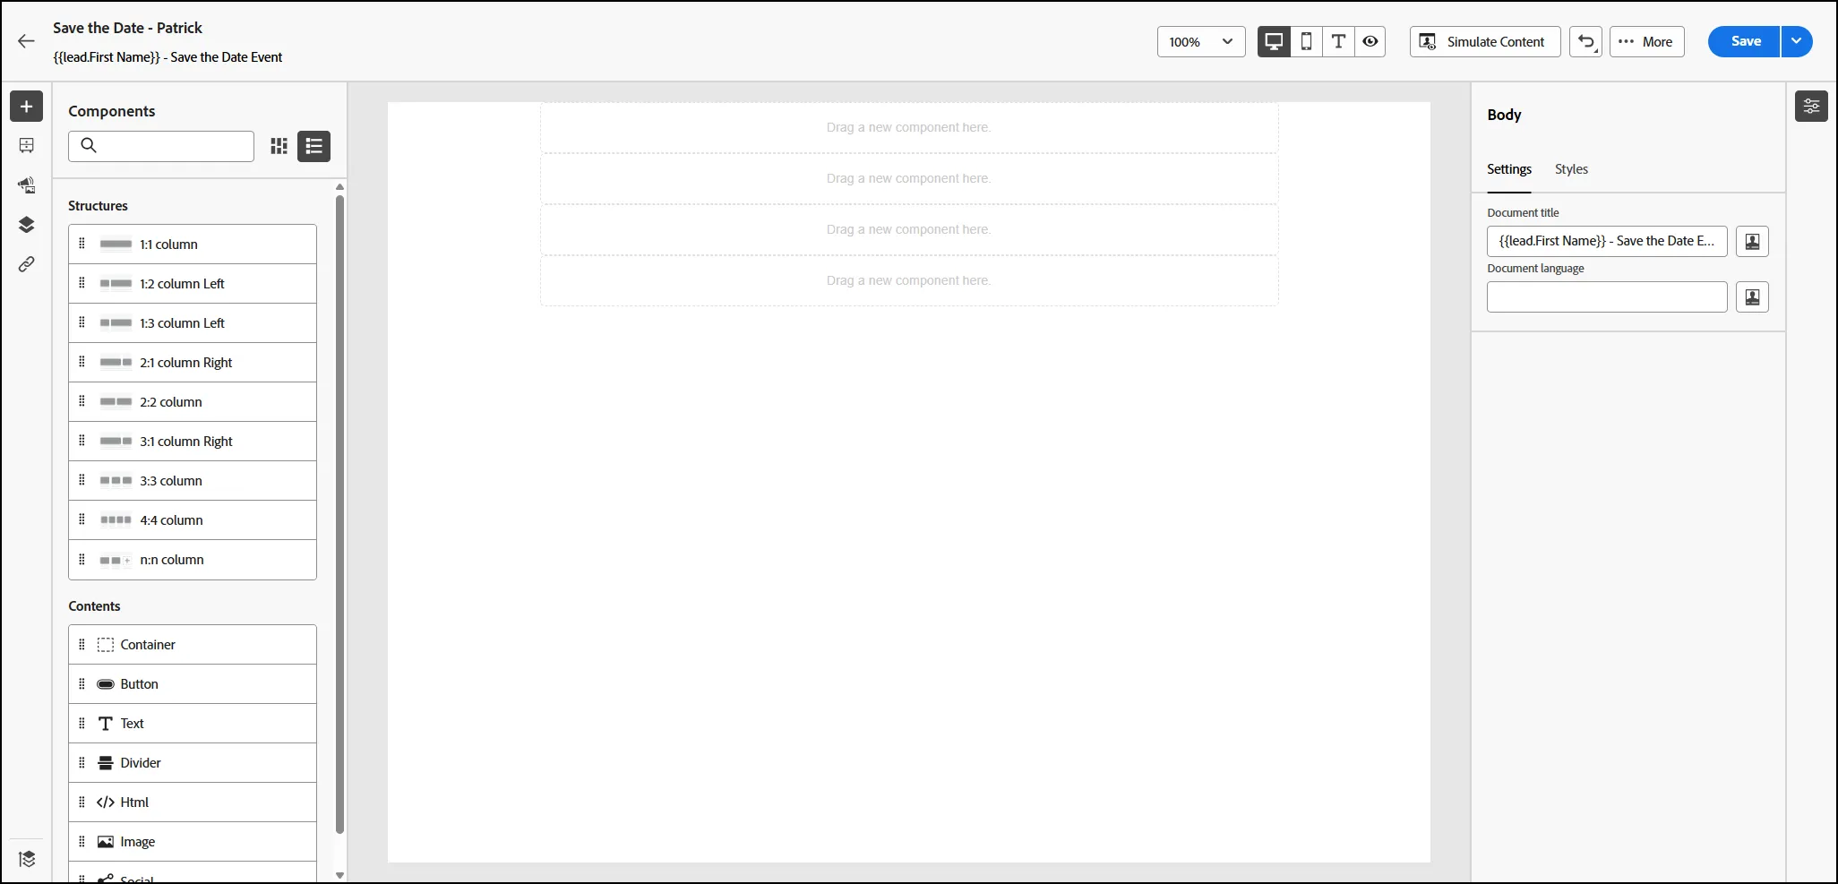This screenshot has width=1838, height=884.
Task: Select the Button content component
Action: click(x=193, y=684)
